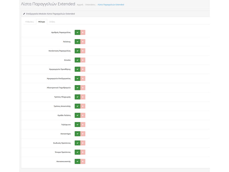
Task: Disable the Τηλέφωνο filter
Action: coord(82,124)
